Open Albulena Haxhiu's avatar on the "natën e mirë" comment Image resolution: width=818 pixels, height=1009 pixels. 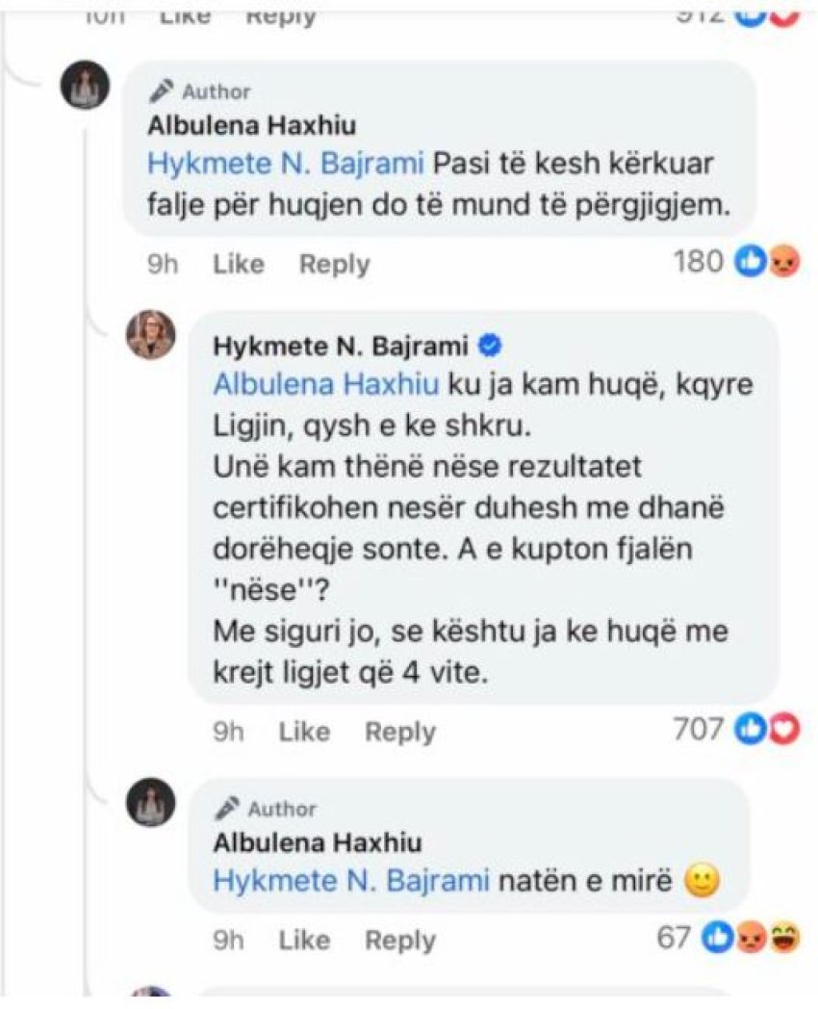(x=151, y=802)
